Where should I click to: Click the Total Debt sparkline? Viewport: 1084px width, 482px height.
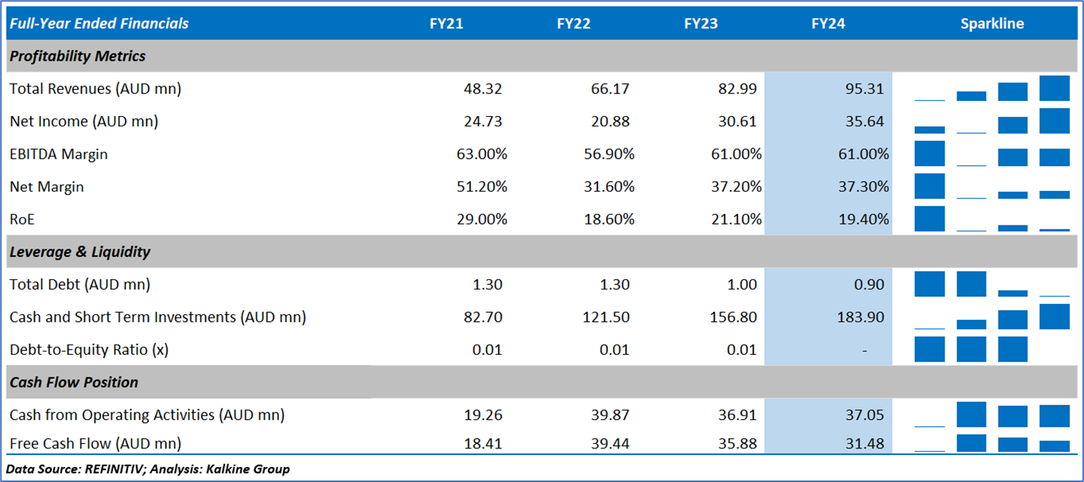tap(992, 284)
